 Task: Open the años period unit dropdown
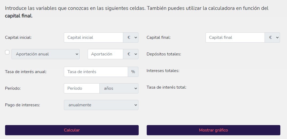point(119,88)
